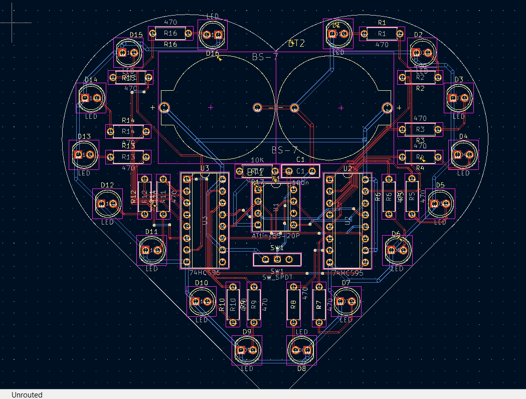Select LED footprint D6

tap(397, 250)
